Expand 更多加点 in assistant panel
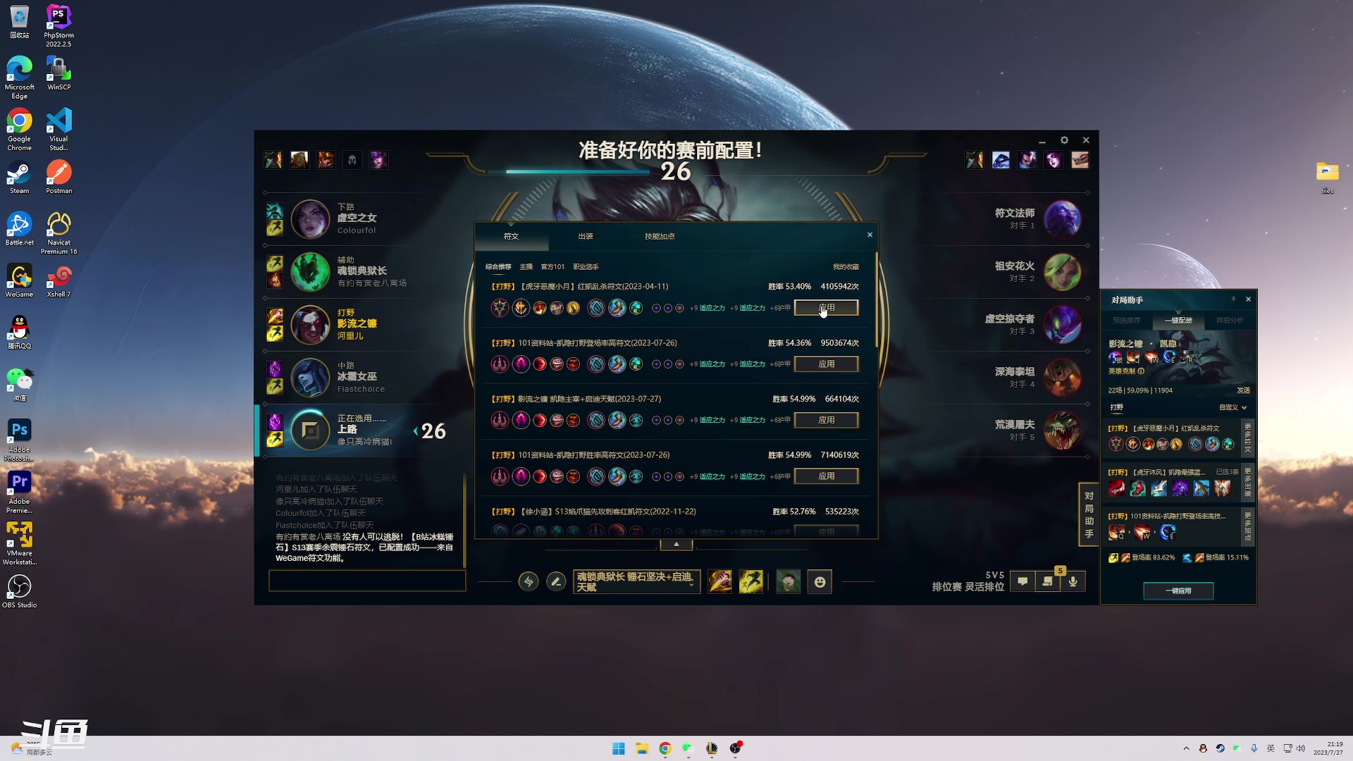Viewport: 1353px width, 761px height. (1247, 526)
